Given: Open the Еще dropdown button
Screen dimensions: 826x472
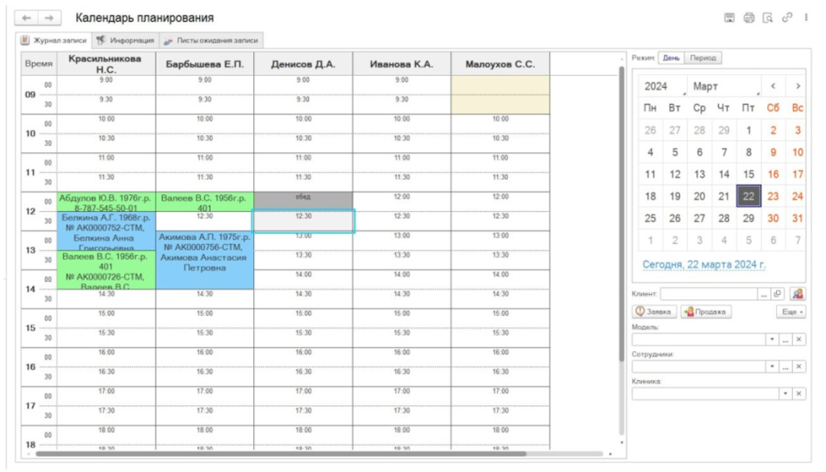Looking at the screenshot, I should (791, 312).
